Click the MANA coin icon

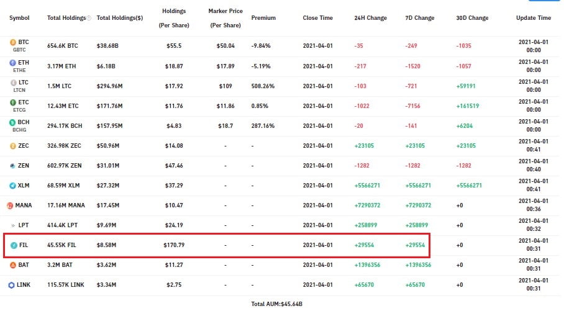(10, 205)
